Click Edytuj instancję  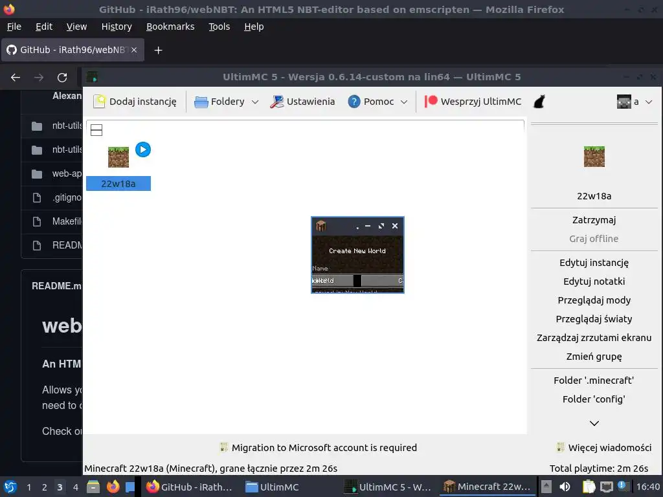point(594,263)
